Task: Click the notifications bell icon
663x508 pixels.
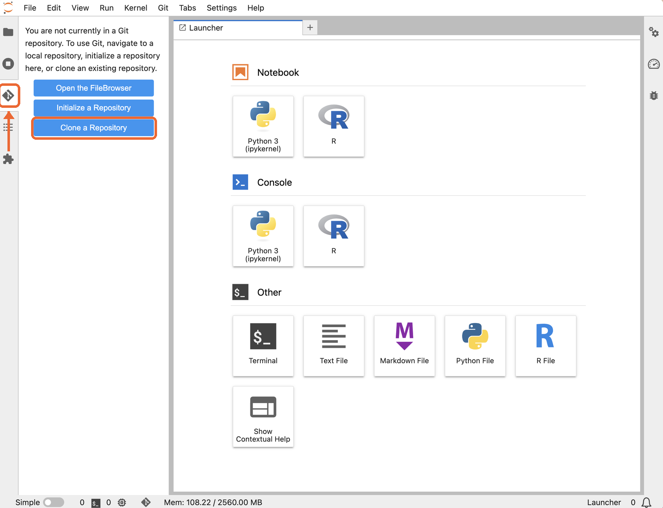Action: click(x=646, y=502)
